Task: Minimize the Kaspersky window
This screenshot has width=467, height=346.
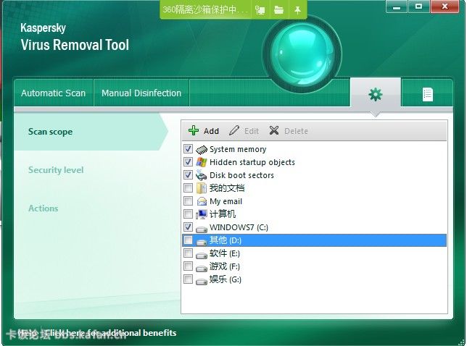Action: (397, 7)
